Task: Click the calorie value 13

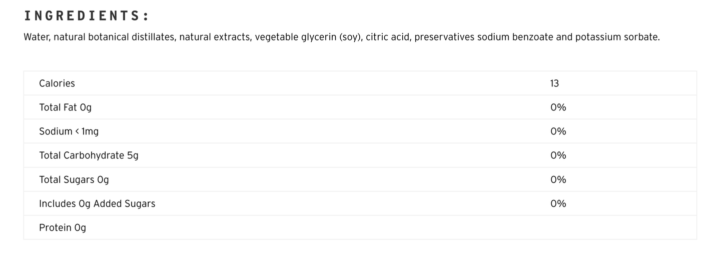Action: point(554,83)
